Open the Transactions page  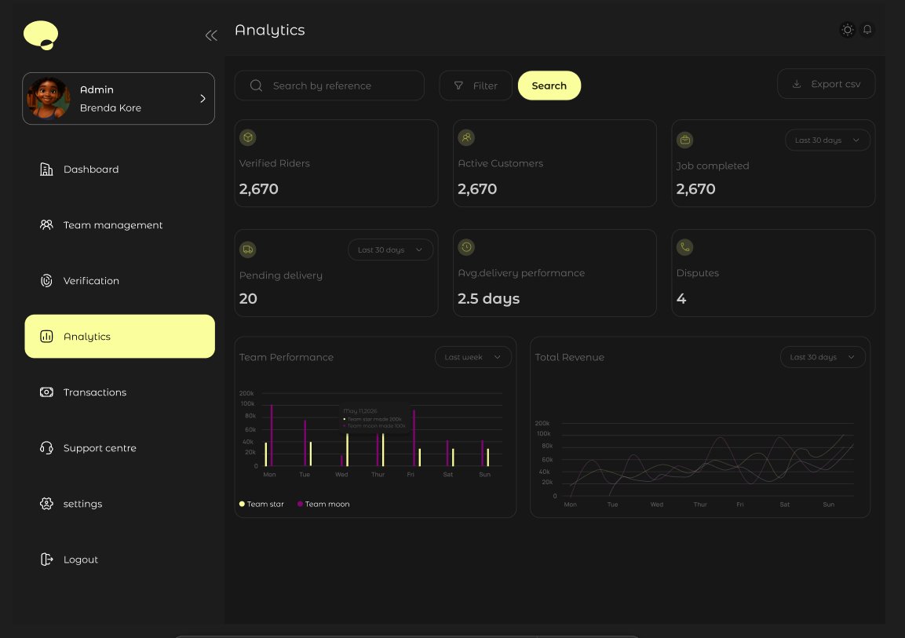coord(95,392)
